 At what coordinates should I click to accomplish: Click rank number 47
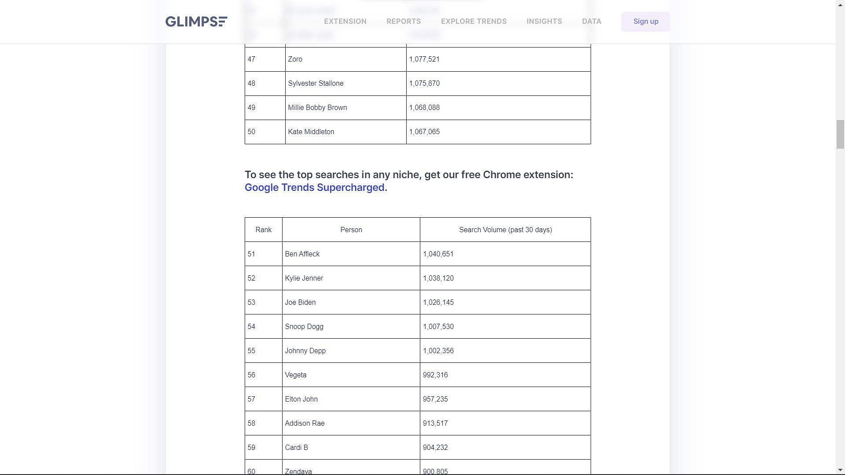(251, 59)
